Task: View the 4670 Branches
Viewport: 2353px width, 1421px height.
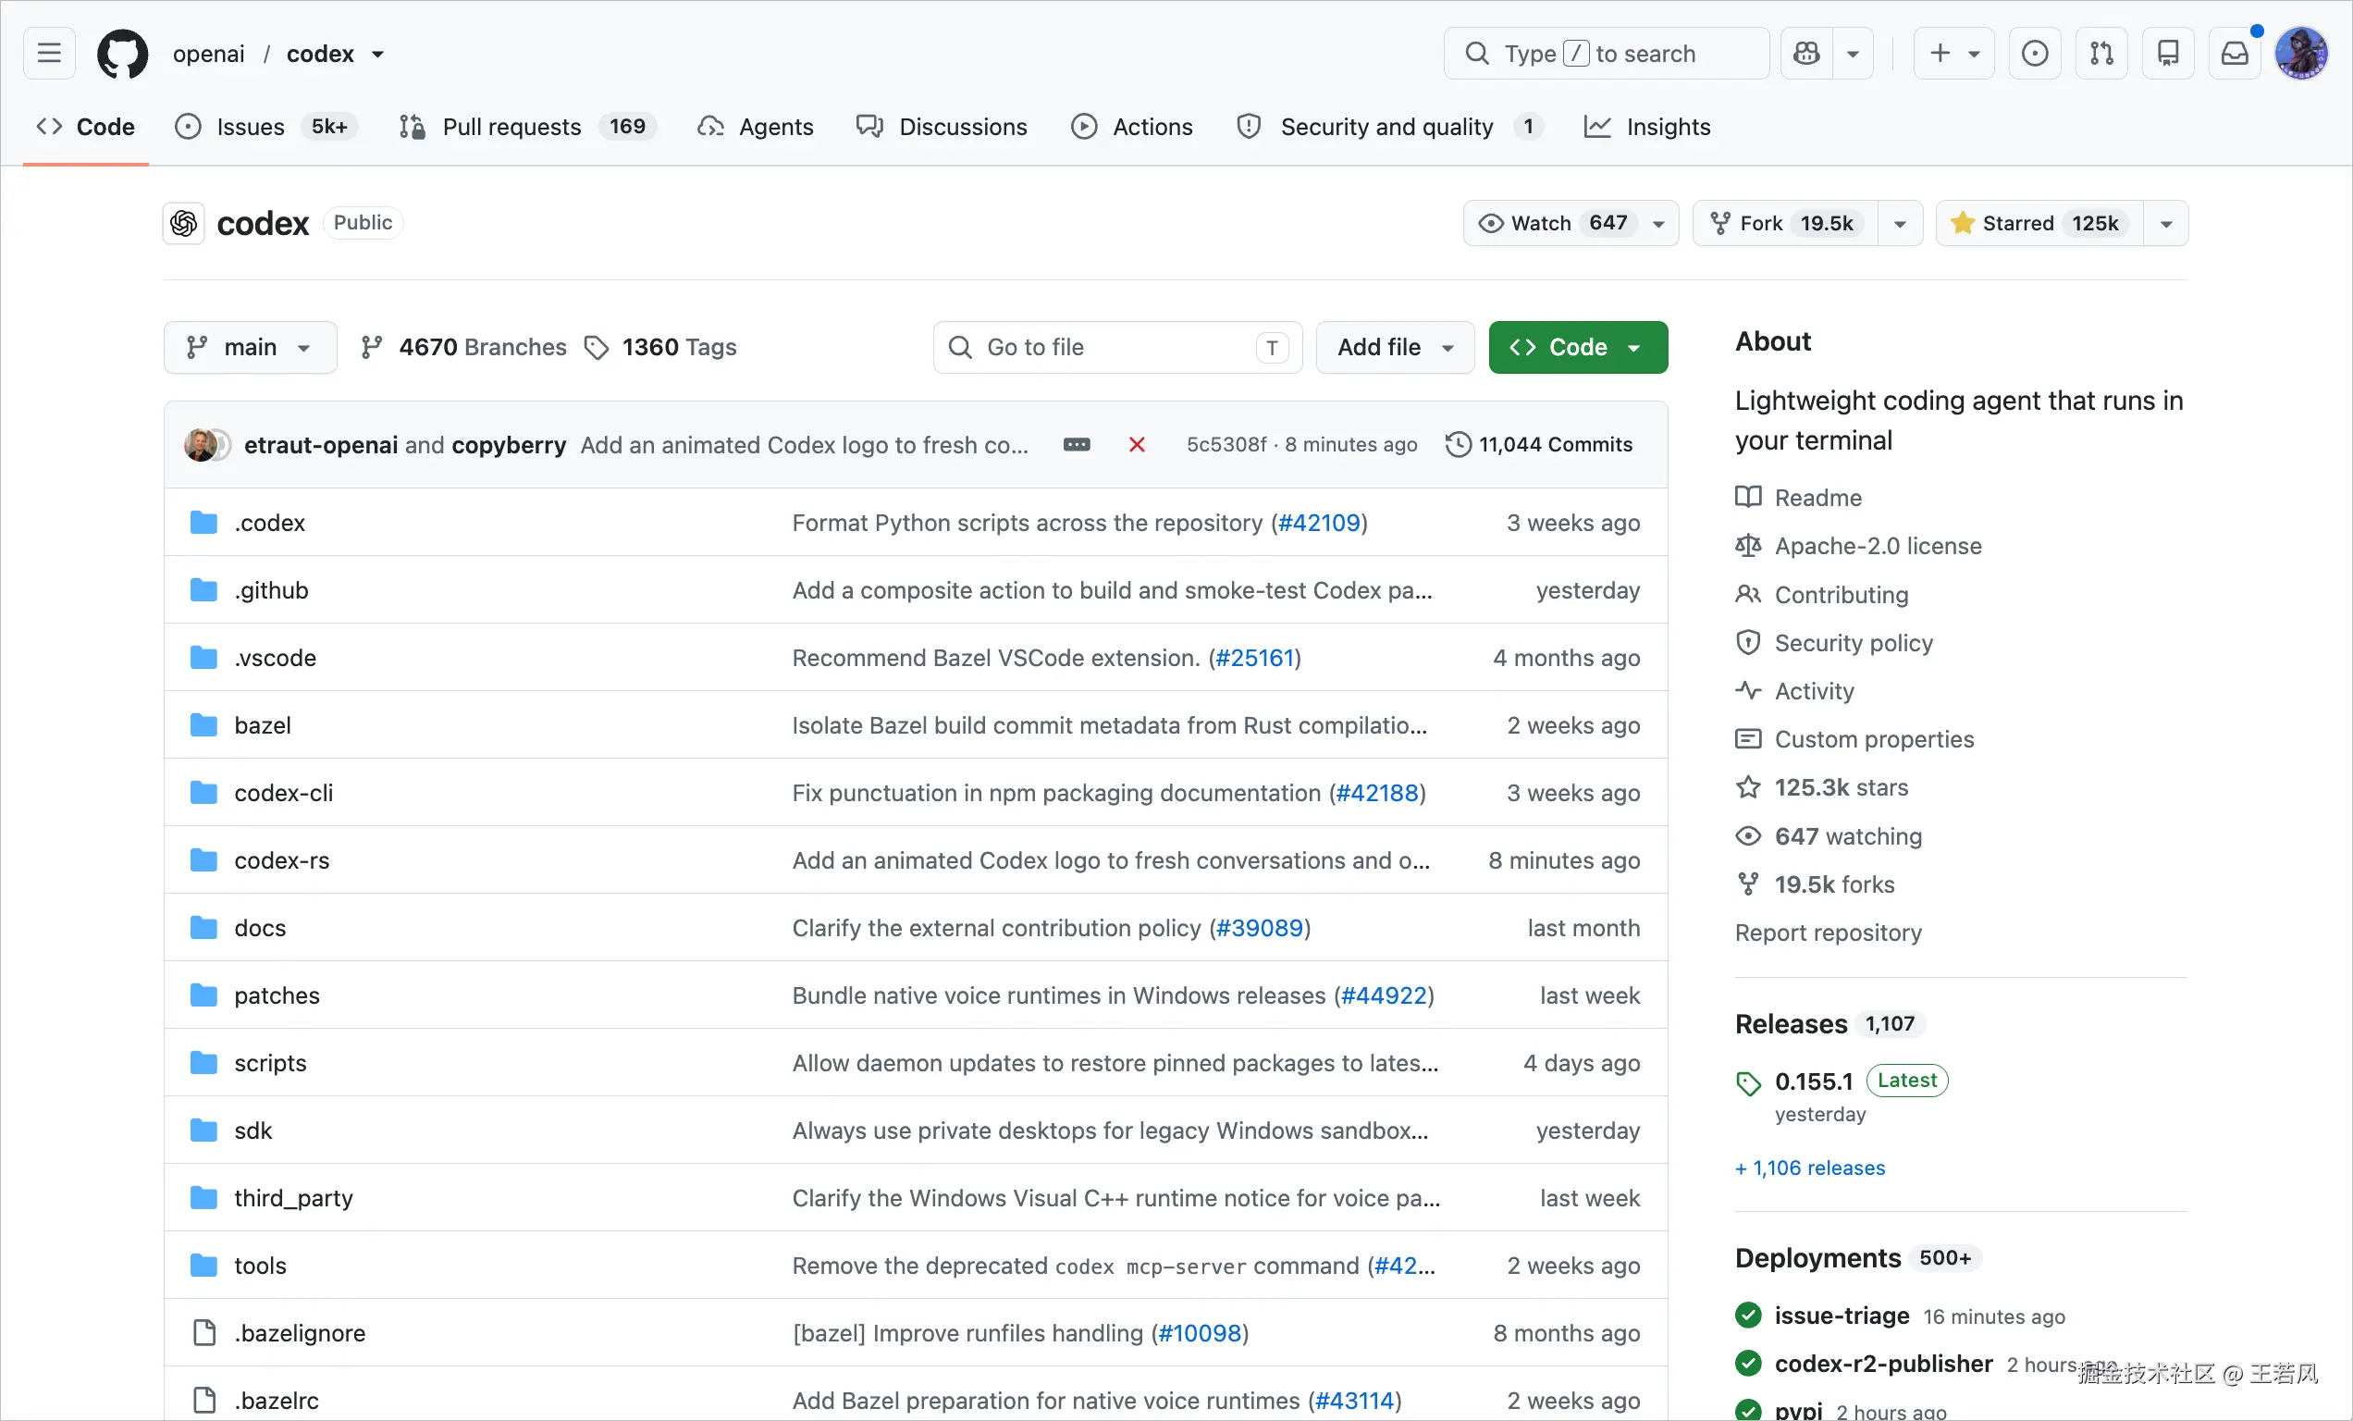Action: pos(463,347)
